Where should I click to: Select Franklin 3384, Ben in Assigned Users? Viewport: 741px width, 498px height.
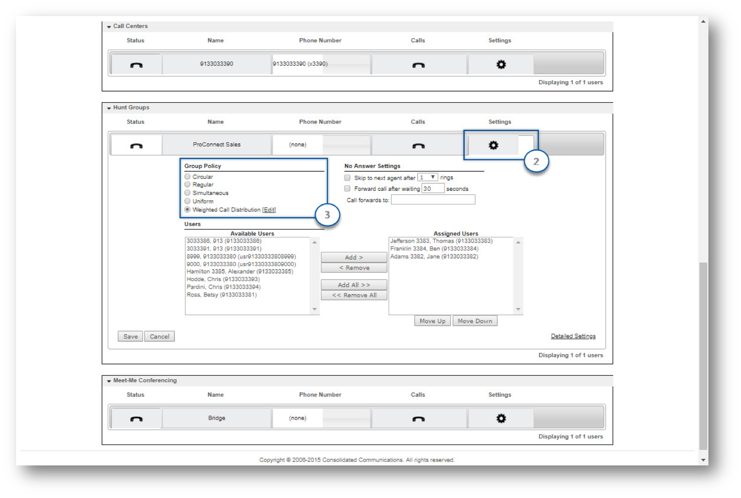(x=434, y=248)
